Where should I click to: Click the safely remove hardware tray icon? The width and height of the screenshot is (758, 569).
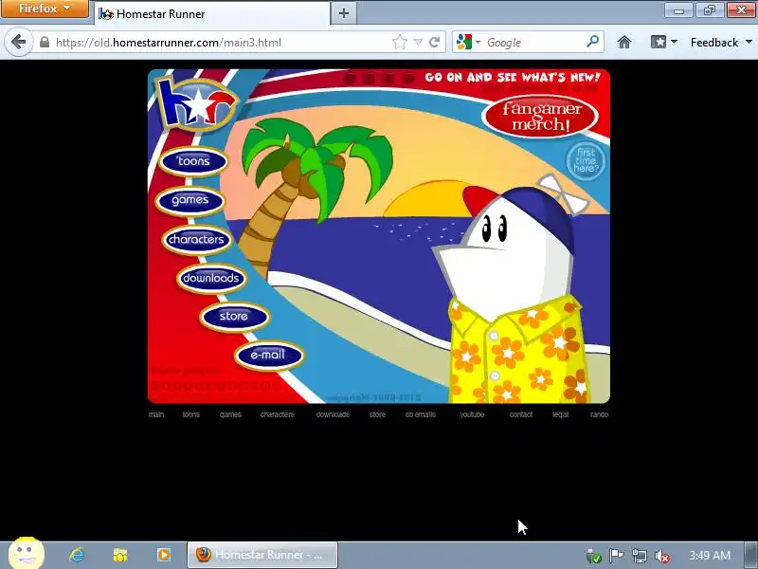(x=593, y=556)
